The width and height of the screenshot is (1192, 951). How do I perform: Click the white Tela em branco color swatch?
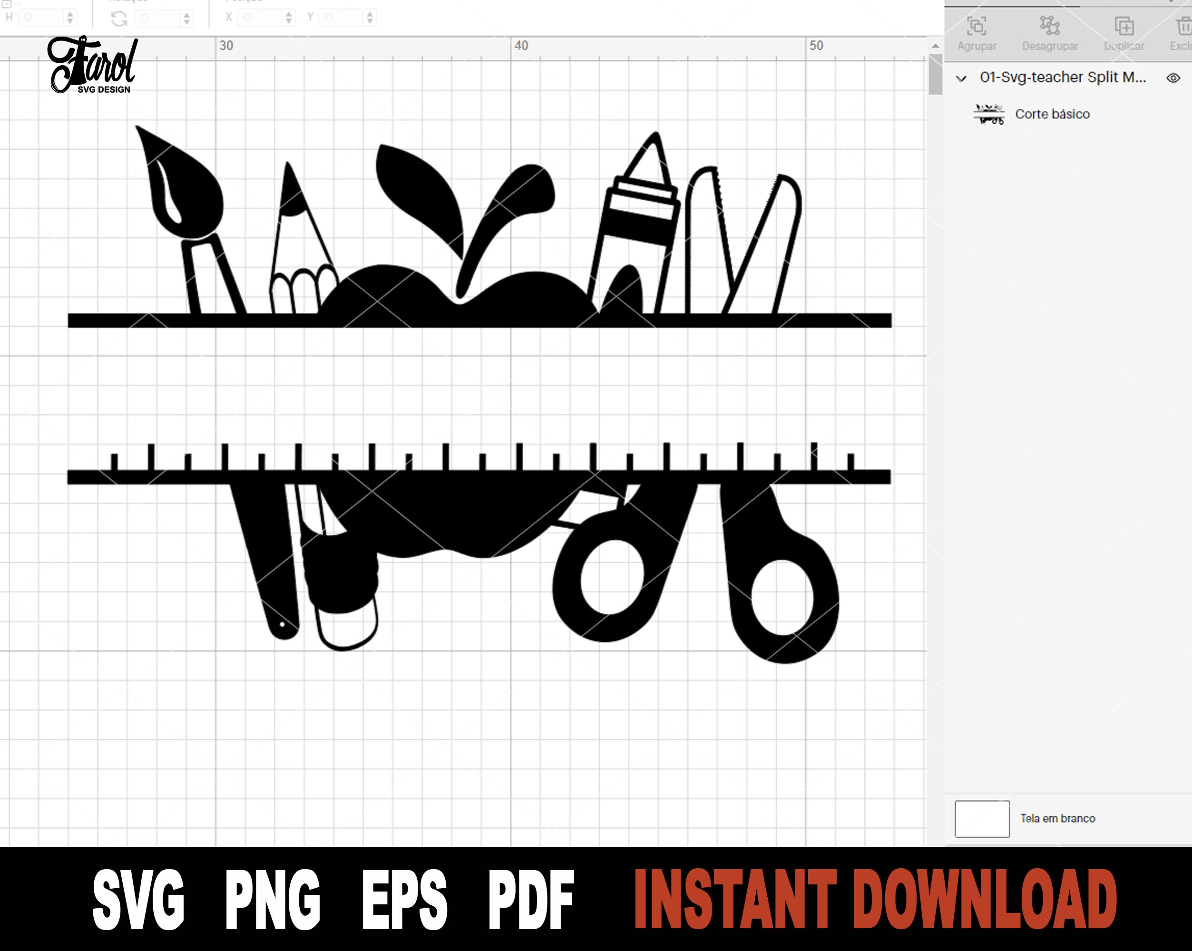[982, 818]
